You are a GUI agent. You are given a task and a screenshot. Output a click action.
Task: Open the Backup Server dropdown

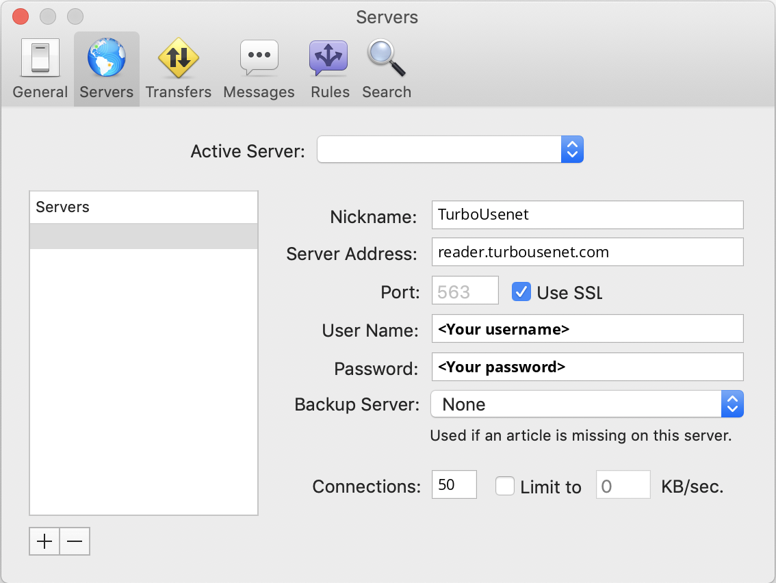[586, 404]
